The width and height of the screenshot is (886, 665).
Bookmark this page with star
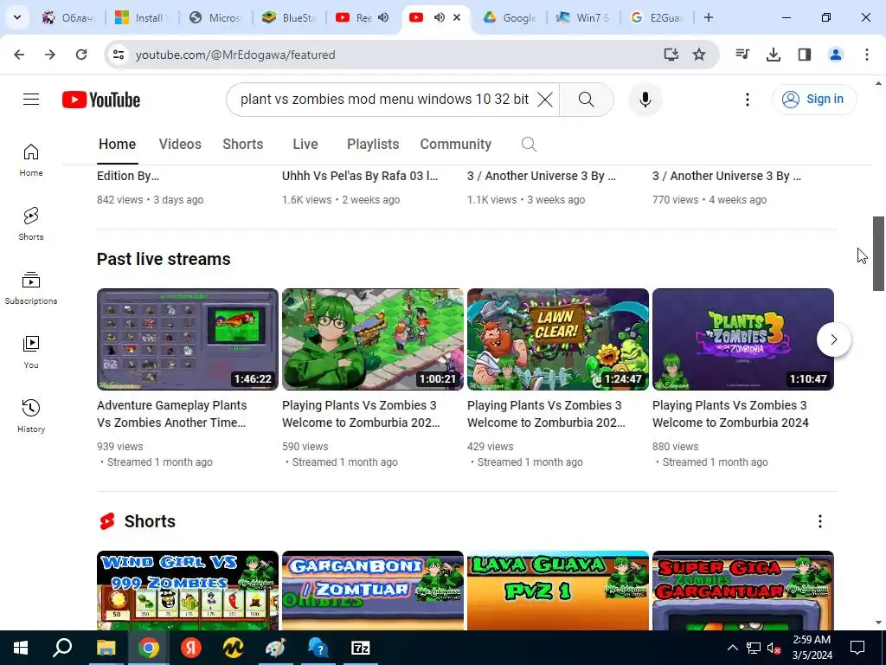pyautogui.click(x=699, y=55)
